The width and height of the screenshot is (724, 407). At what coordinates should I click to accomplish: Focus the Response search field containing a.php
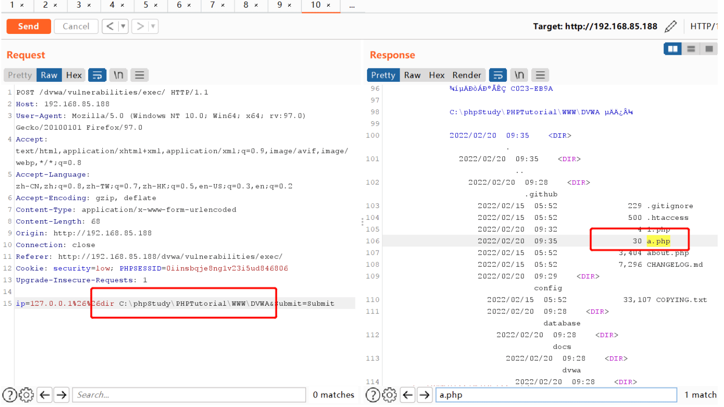click(556, 395)
